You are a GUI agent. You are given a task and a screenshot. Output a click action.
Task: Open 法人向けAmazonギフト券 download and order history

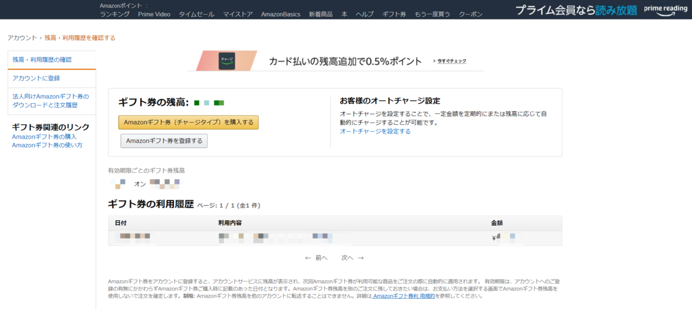51,101
